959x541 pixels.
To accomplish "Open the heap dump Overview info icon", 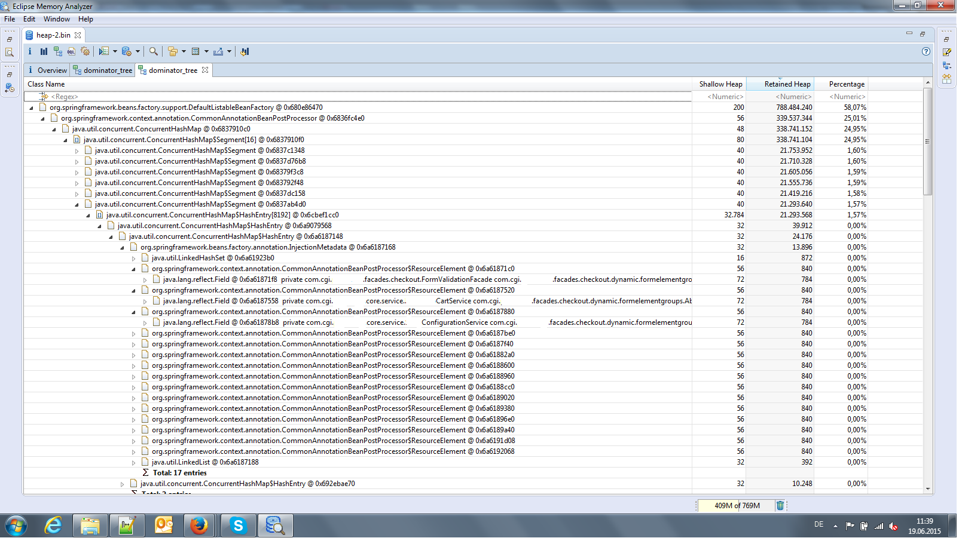I will [x=30, y=51].
